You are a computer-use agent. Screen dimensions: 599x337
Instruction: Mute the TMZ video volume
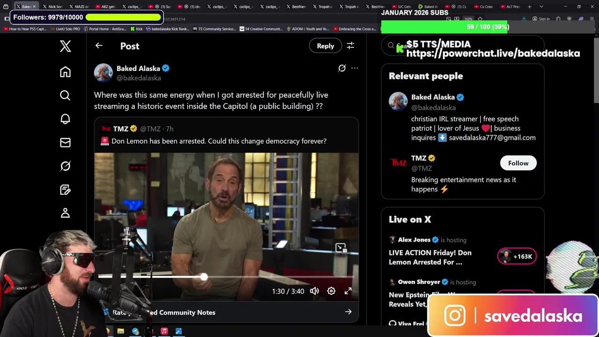tap(314, 291)
